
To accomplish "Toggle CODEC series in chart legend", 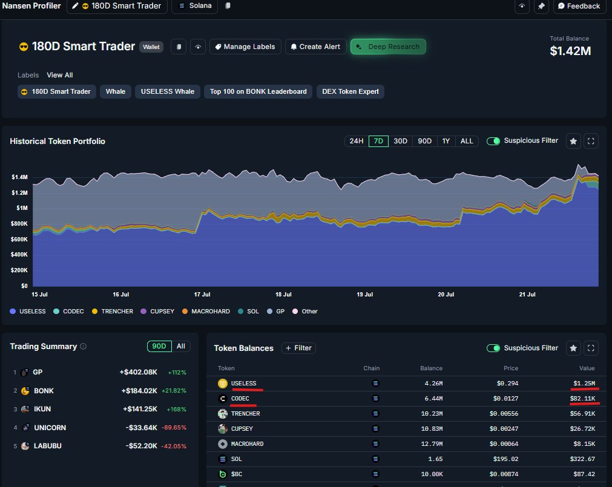I will [x=68, y=312].
